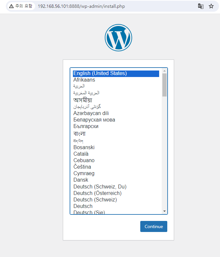Select English (United States) language
This screenshot has width=220, height=257.
point(116,73)
